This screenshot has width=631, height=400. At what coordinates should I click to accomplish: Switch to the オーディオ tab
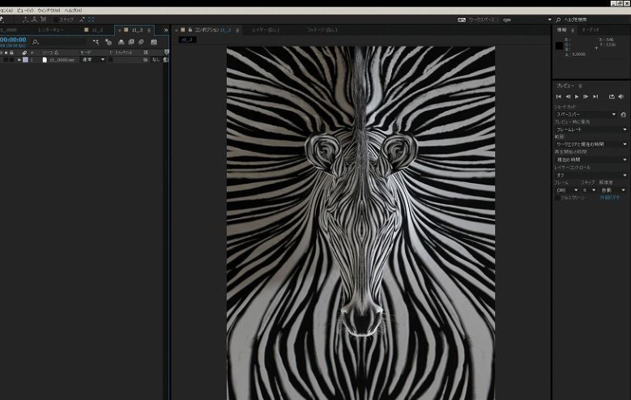pos(590,30)
